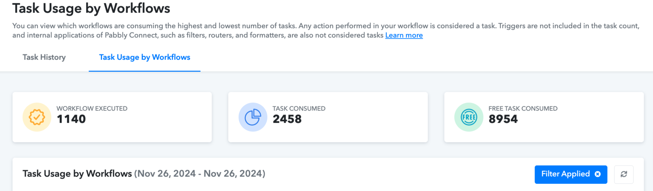This screenshot has width=653, height=191.
Task: Click the Workflow Executed 1140 card
Action: point(112,117)
